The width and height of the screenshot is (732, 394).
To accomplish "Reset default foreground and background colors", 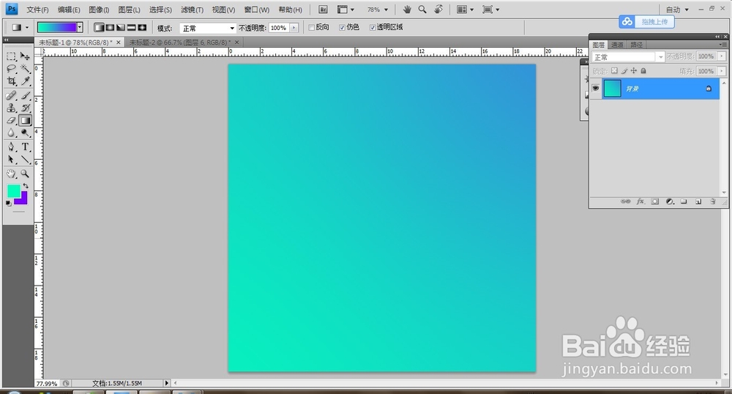I will [8, 203].
